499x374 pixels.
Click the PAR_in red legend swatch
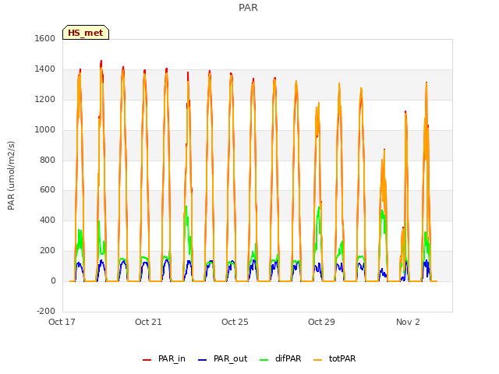147,359
